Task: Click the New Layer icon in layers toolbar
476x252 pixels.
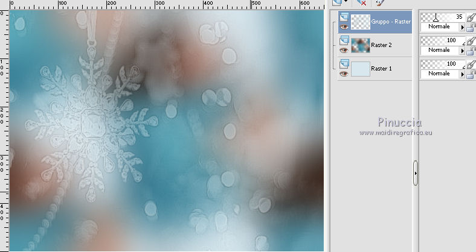Action: [338, 2]
